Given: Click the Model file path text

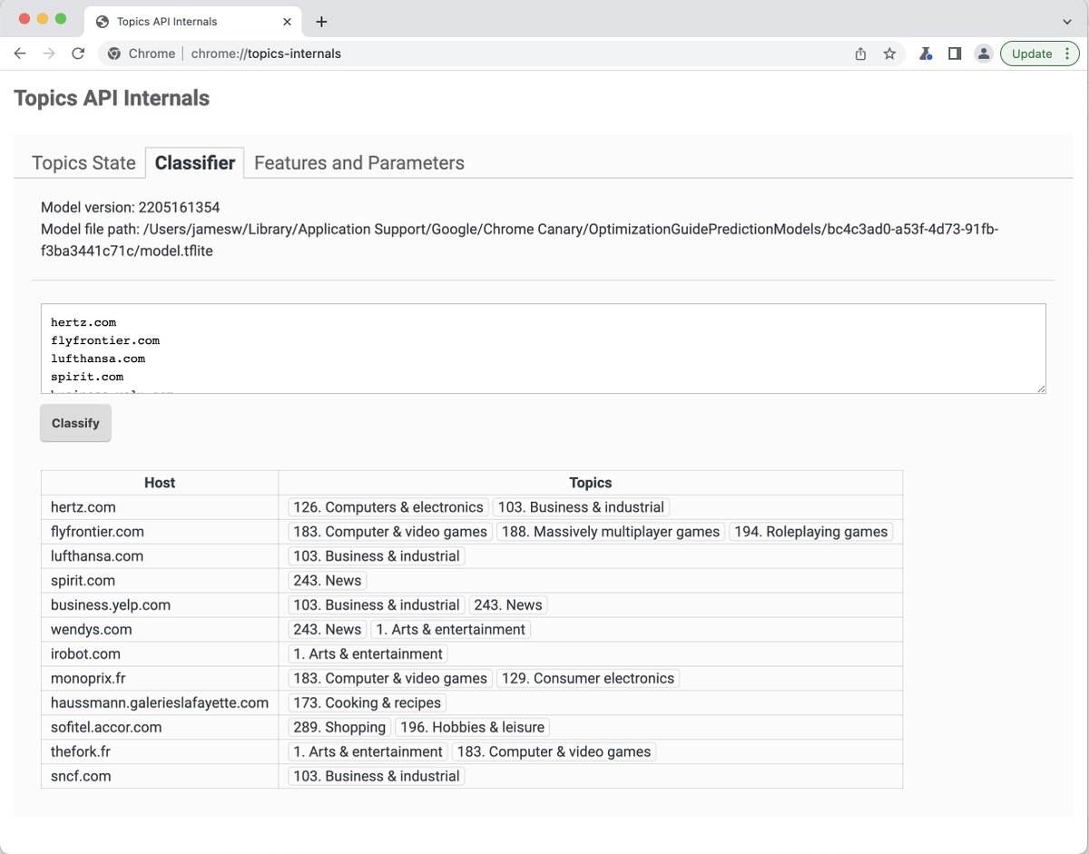Looking at the screenshot, I should (x=520, y=240).
